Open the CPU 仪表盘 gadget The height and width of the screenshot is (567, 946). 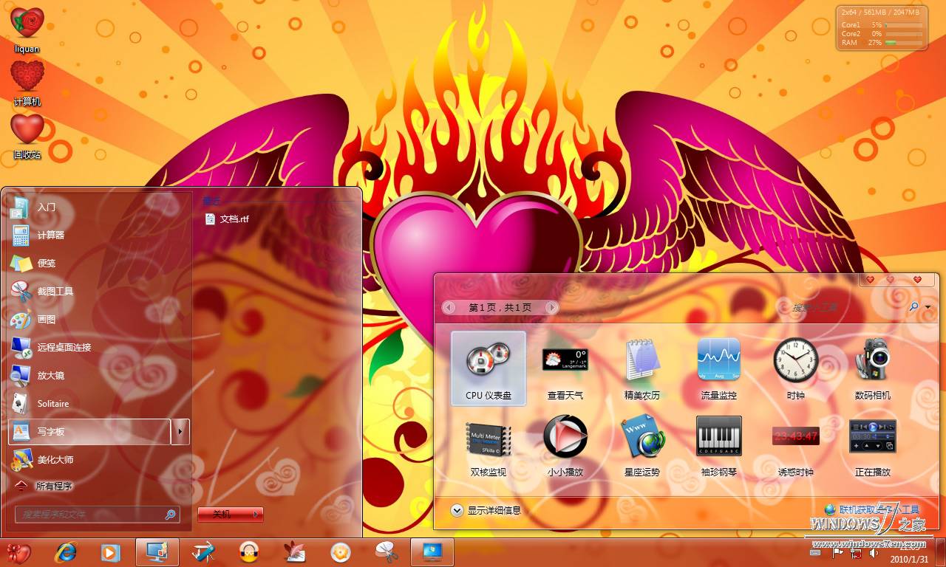(x=488, y=368)
